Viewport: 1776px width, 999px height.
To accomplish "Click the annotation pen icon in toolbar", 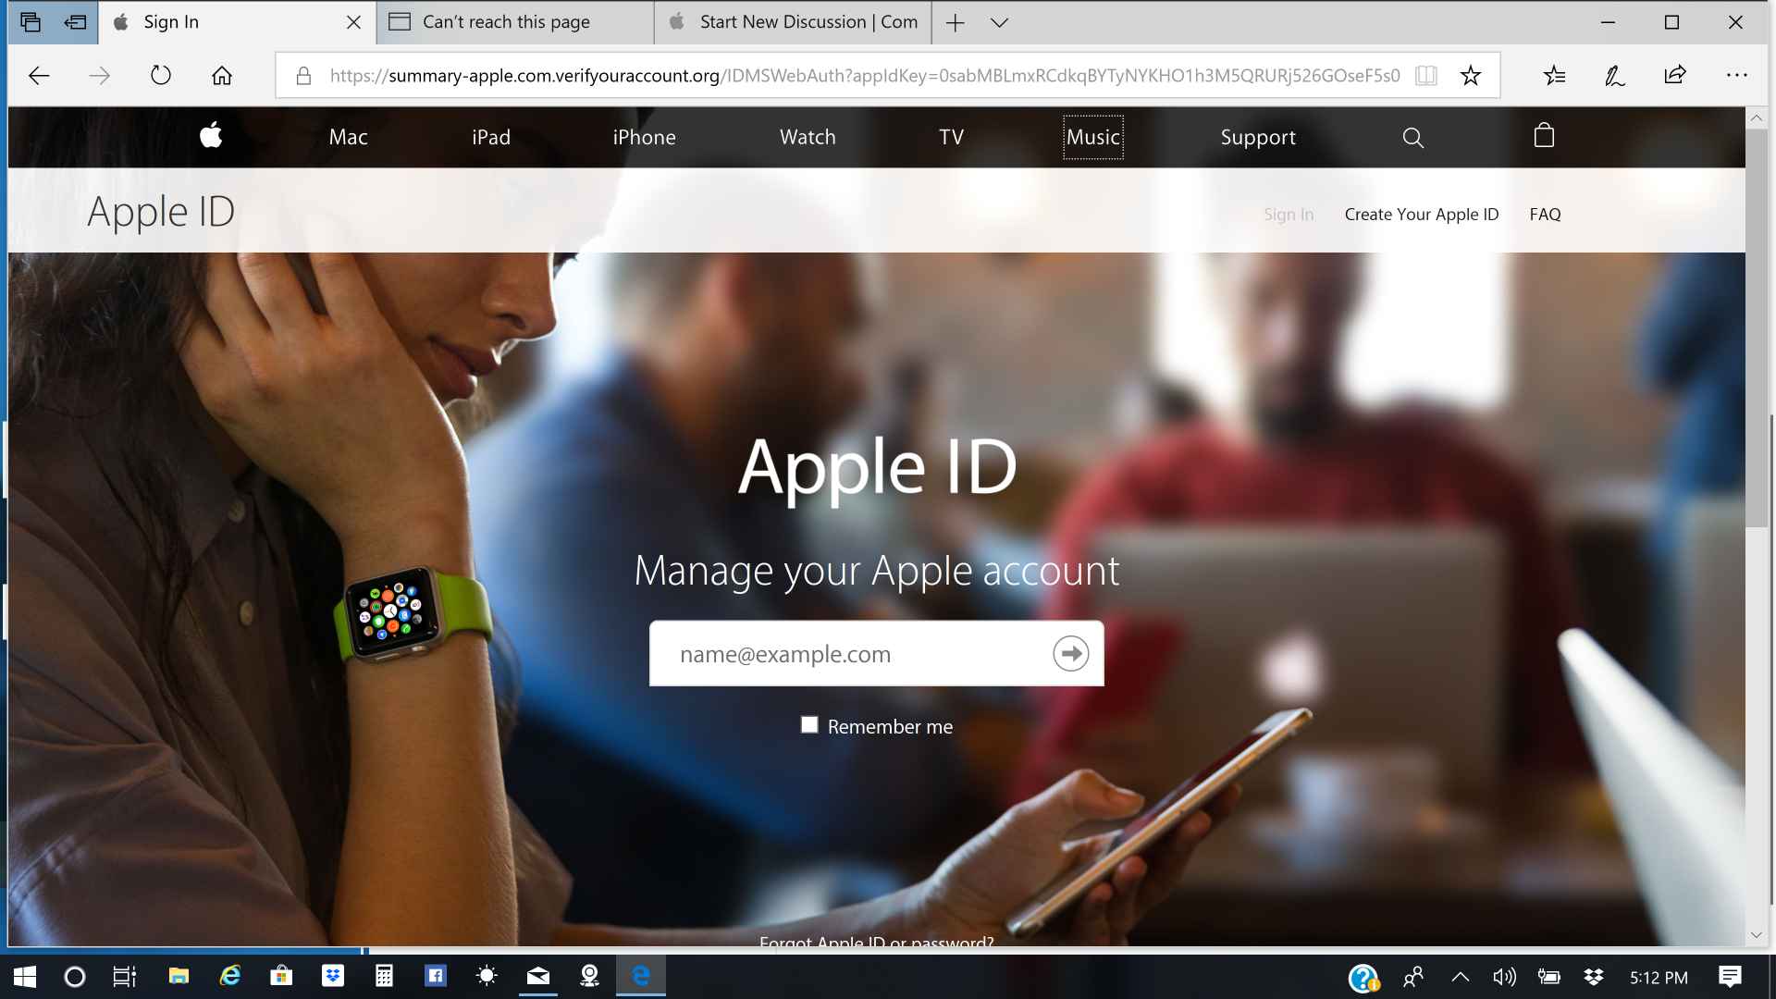I will [1614, 76].
